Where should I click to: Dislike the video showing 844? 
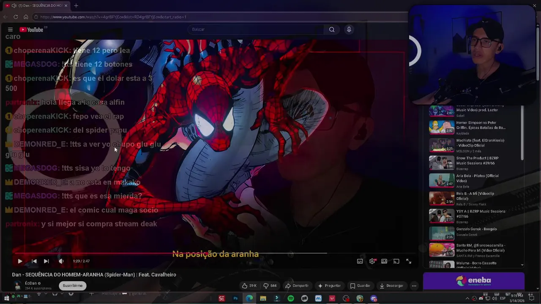(270, 286)
